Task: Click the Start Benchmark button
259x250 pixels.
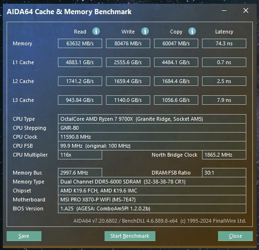Action: 130,236
